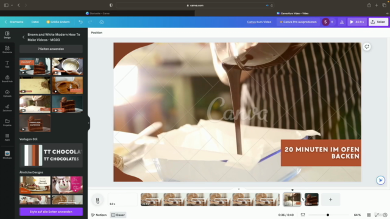Play the video preview 40.9 s
Screen dimensions: 390x219
coord(357,22)
